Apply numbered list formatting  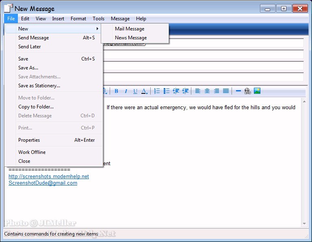point(157,91)
